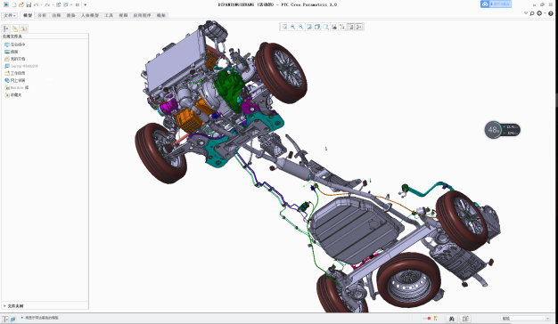
Task: Repaint the graphics window
Action: [x=309, y=27]
